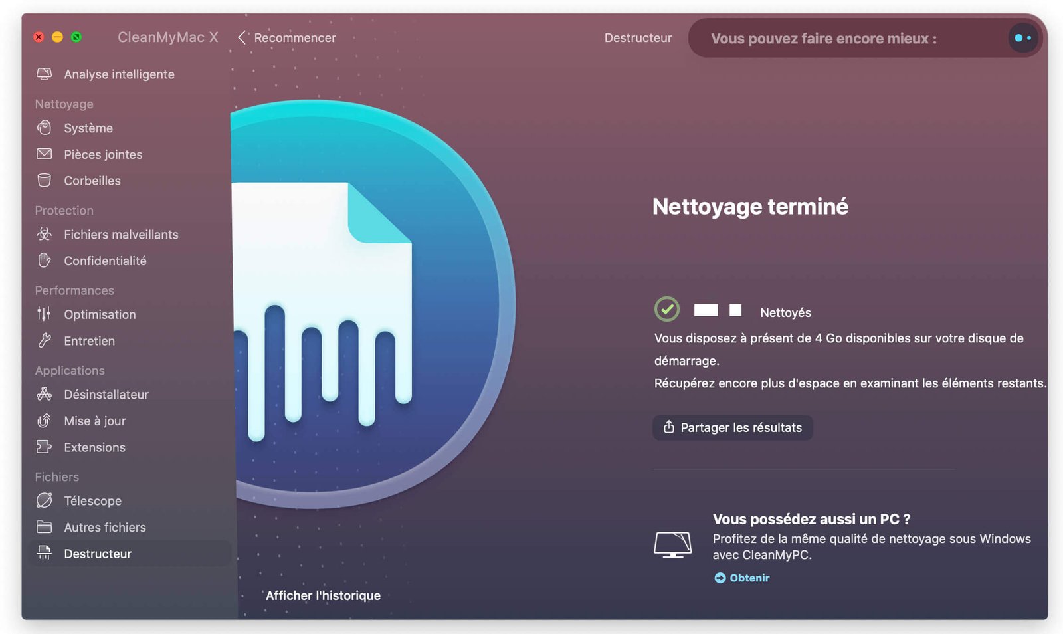Image resolution: width=1063 pixels, height=634 pixels.
Task: Click the CleanMyPC monitor icon
Action: coord(672,544)
